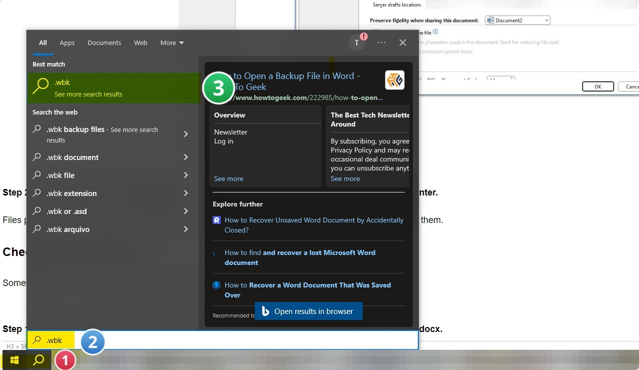The width and height of the screenshot is (639, 370).
Task: Expand the .wbk arquivo chevron
Action: point(186,229)
